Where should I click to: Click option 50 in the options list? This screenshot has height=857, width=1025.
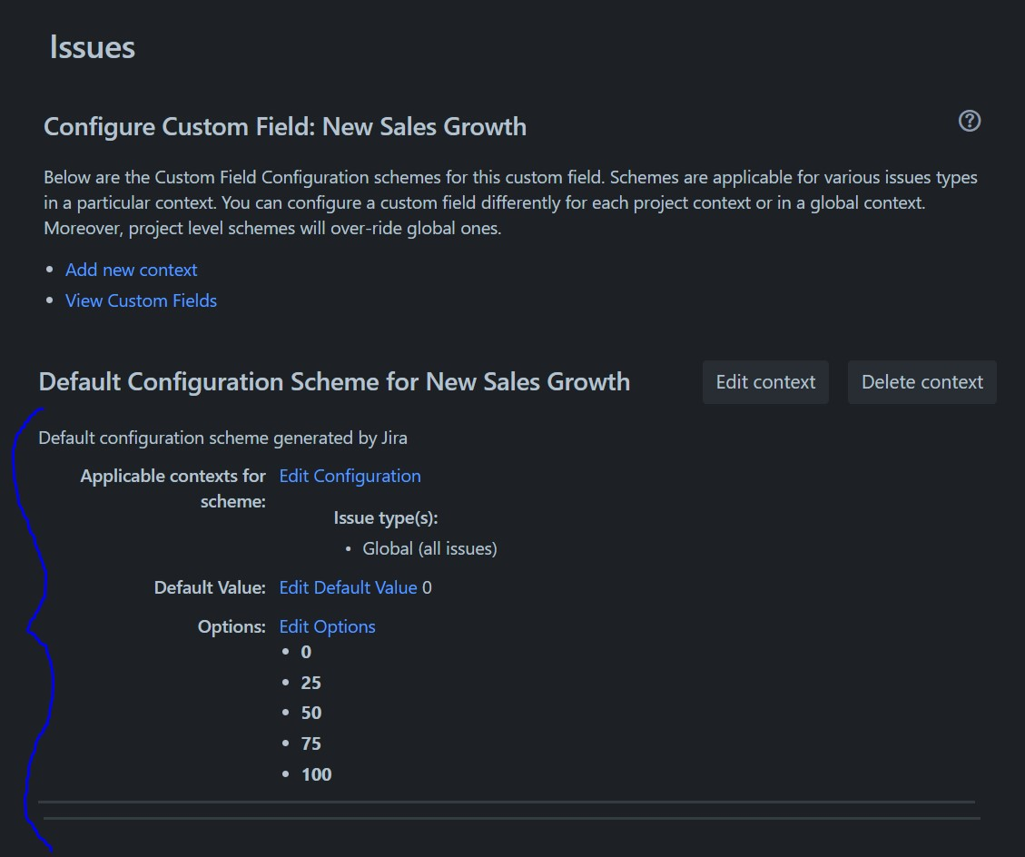pos(310,713)
